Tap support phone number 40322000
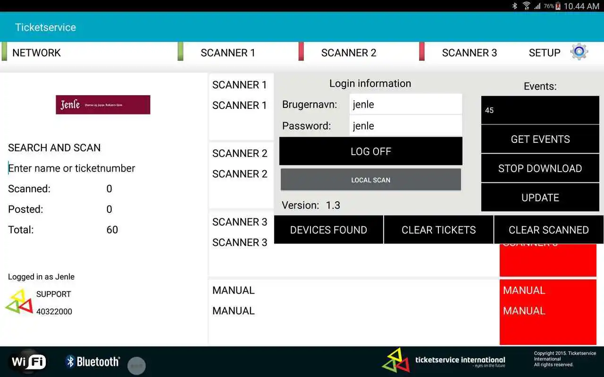 click(x=54, y=311)
